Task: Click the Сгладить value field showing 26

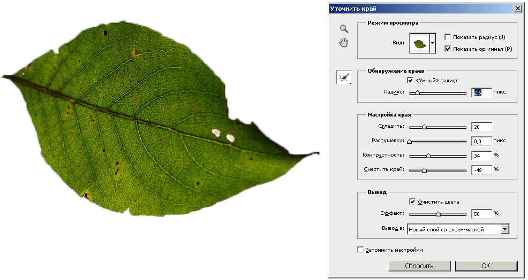Action: [x=481, y=127]
